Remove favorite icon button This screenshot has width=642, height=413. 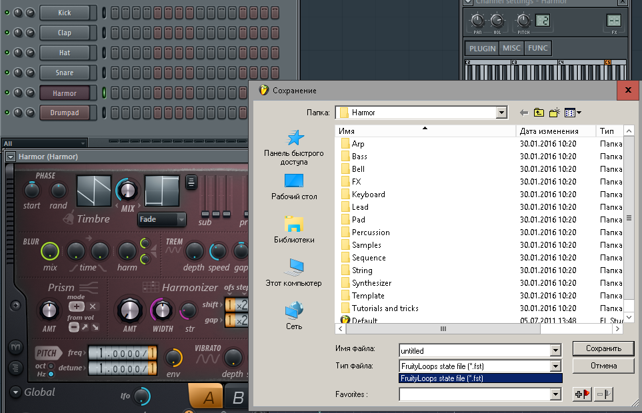[603, 394]
